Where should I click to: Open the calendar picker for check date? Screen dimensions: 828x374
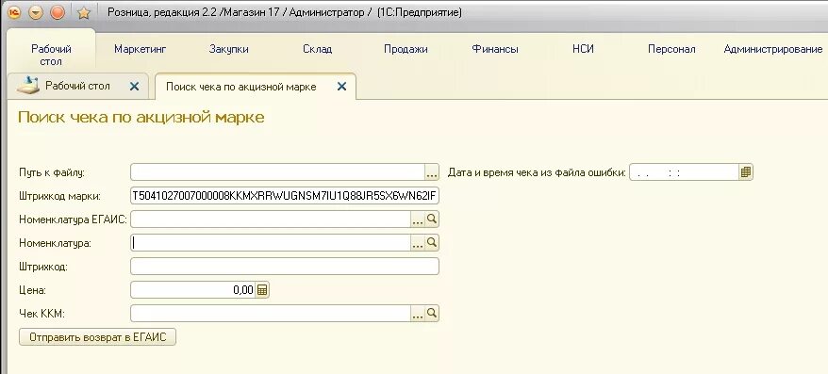746,172
